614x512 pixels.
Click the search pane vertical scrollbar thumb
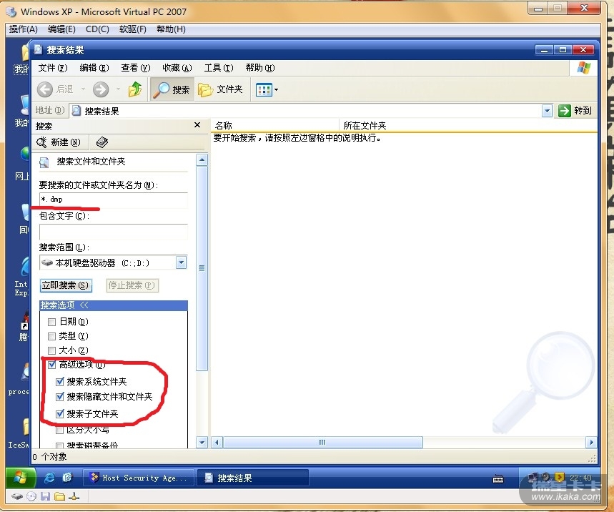coord(202,268)
